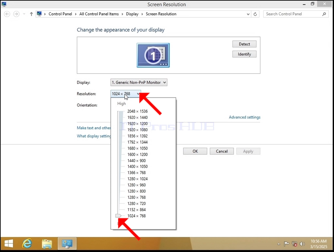Set resolution to 1920 × 1440

(138, 118)
